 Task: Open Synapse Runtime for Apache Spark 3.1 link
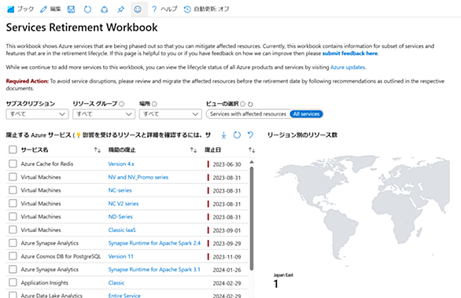click(154, 270)
